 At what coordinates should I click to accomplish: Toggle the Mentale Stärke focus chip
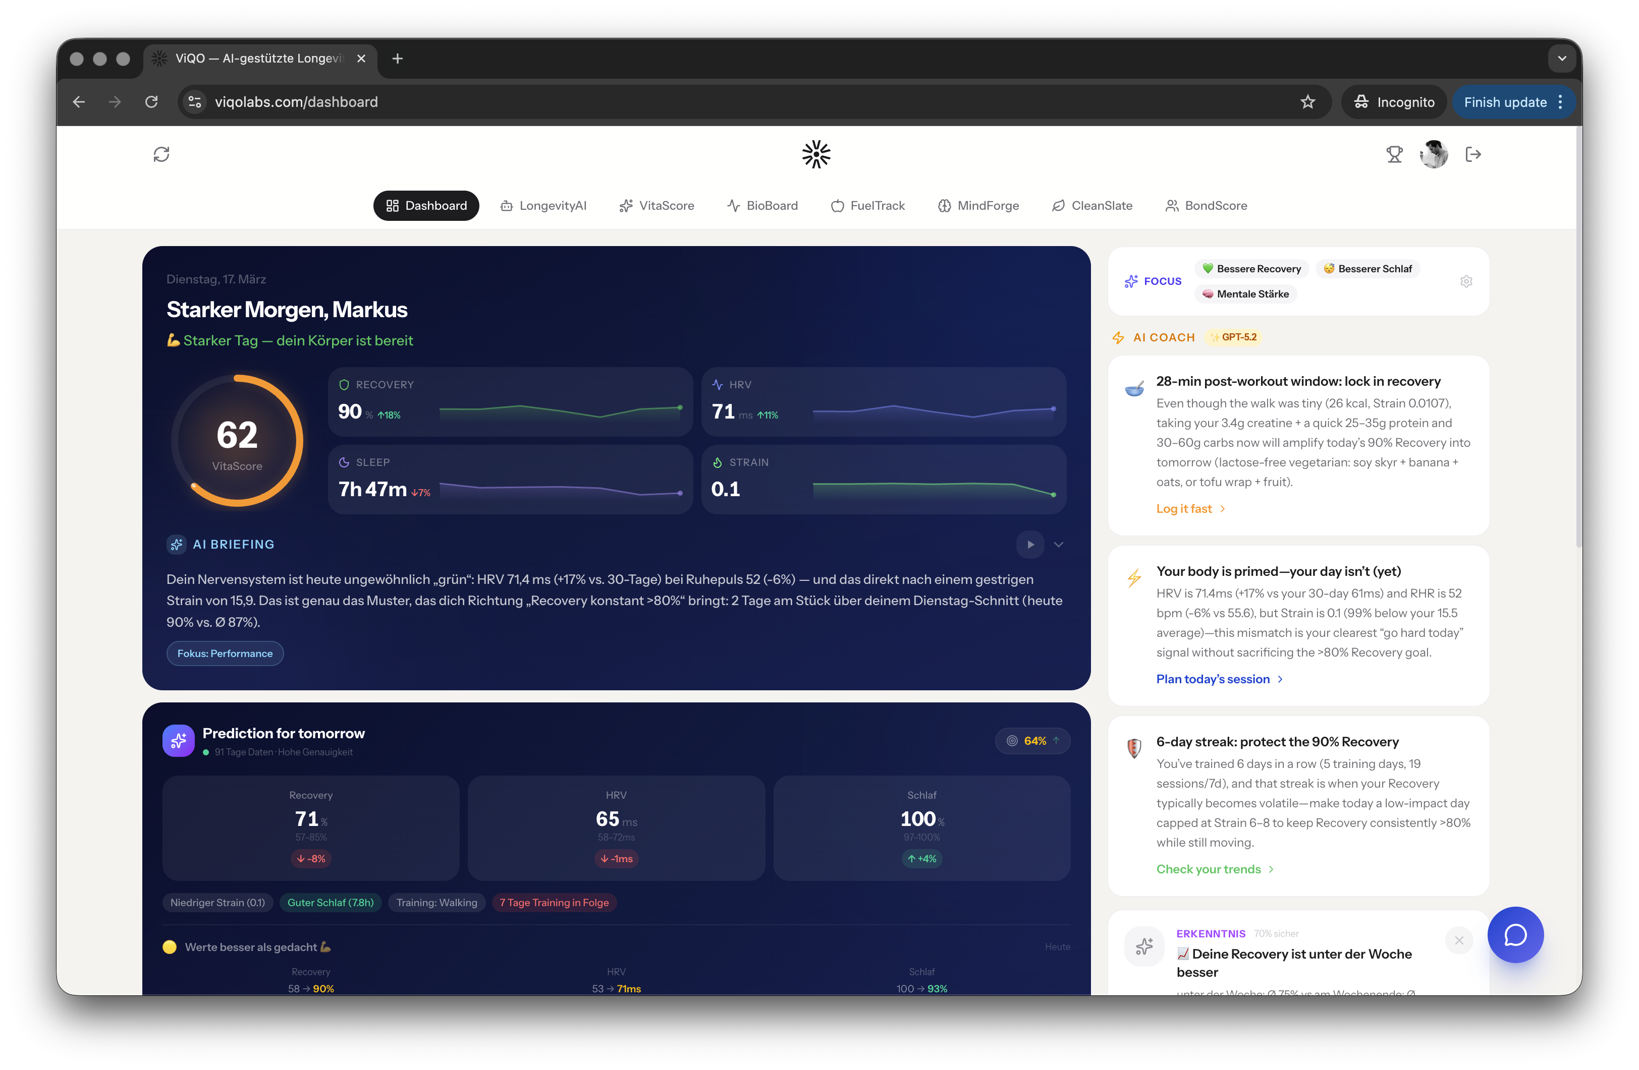tap(1245, 294)
